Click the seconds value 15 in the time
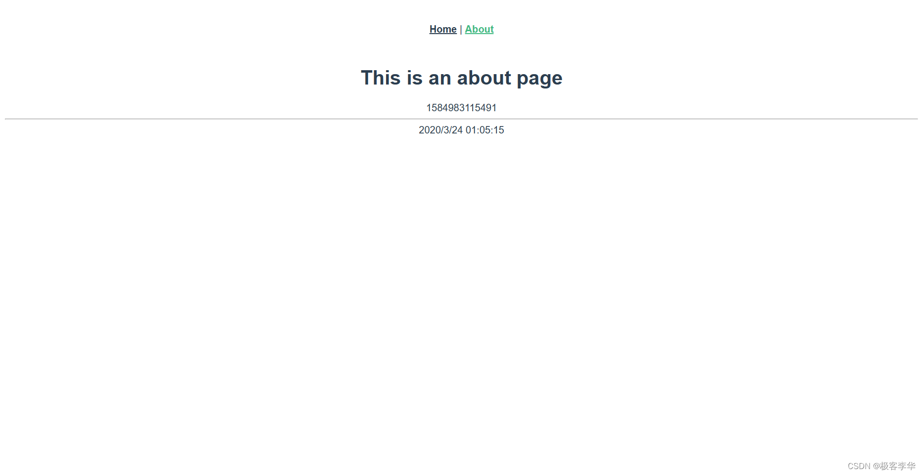The width and height of the screenshot is (923, 475). point(499,130)
